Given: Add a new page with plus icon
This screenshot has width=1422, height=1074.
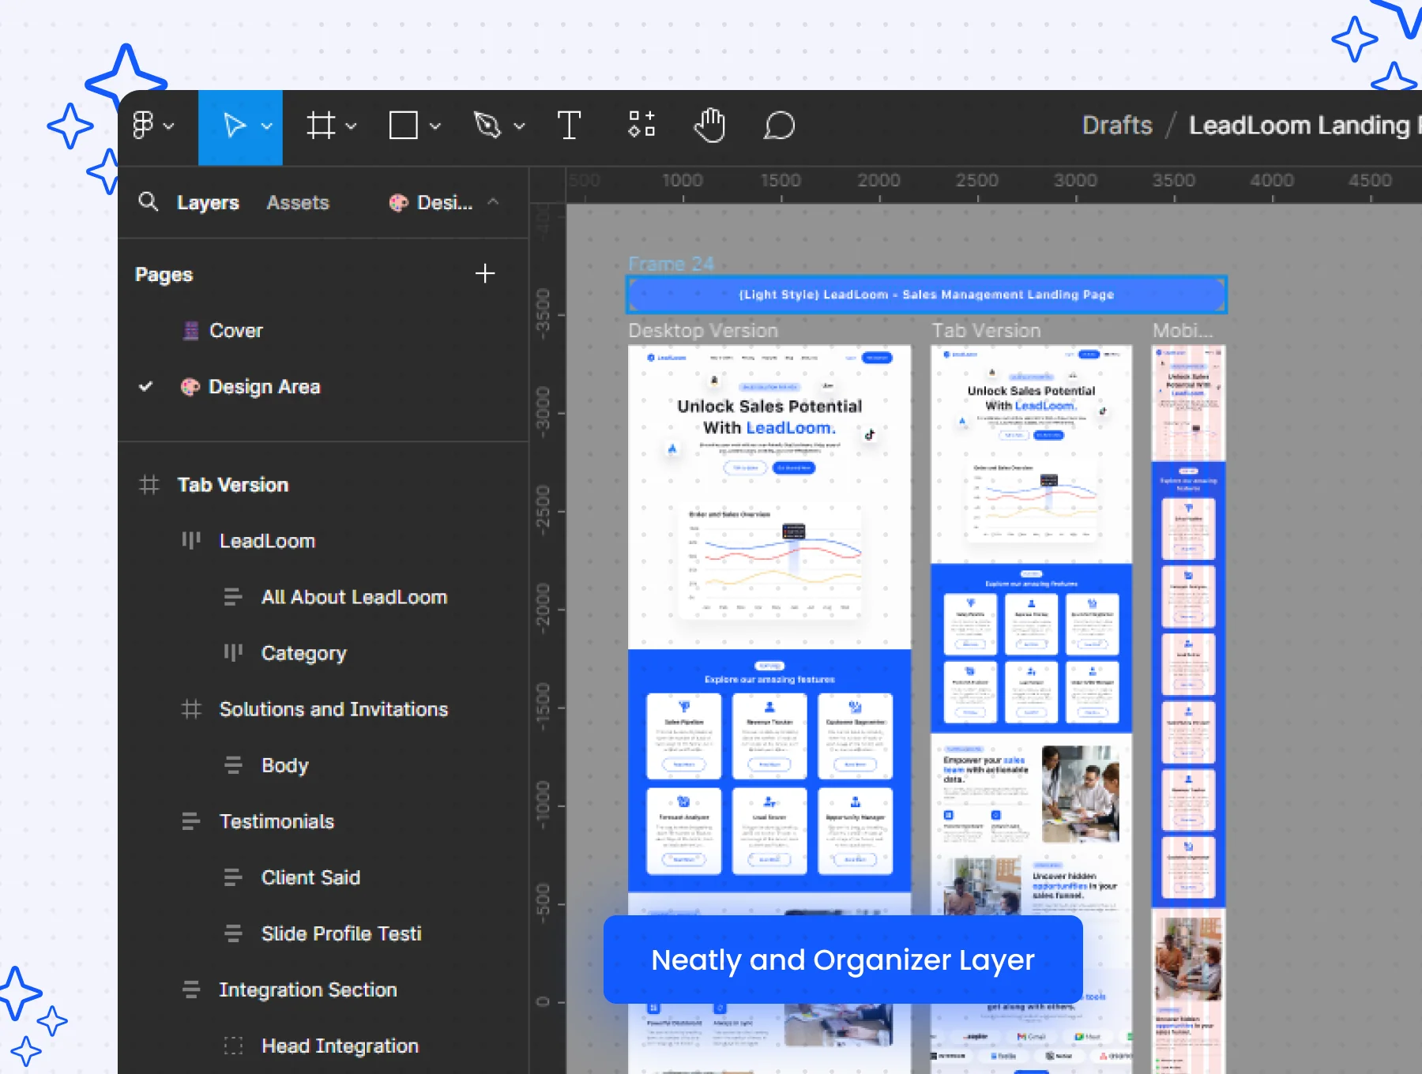Looking at the screenshot, I should tap(485, 273).
